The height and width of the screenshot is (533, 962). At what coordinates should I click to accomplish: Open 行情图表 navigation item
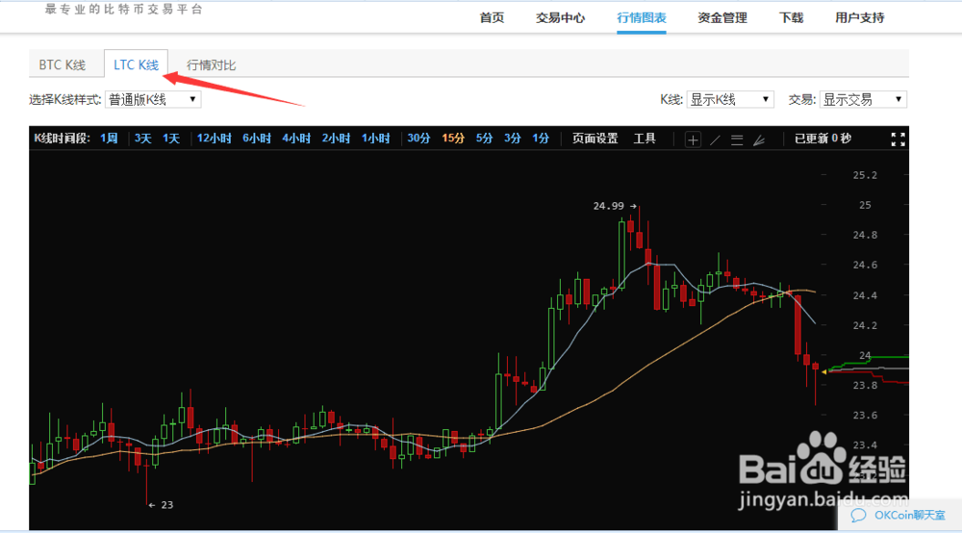coord(641,17)
